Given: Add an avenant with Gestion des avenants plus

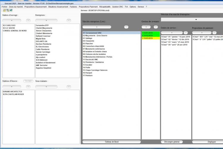Looking at the screenshot, I should coord(146,27).
